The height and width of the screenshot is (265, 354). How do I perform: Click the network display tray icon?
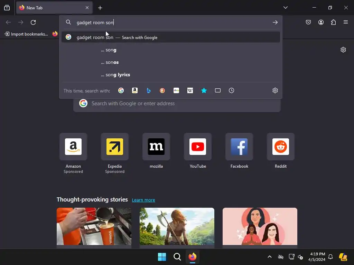[291, 257]
